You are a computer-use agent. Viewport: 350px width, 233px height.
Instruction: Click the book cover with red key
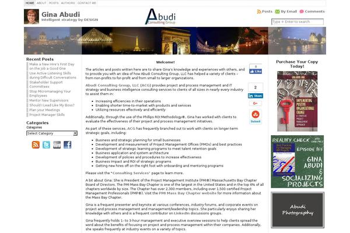(297, 101)
